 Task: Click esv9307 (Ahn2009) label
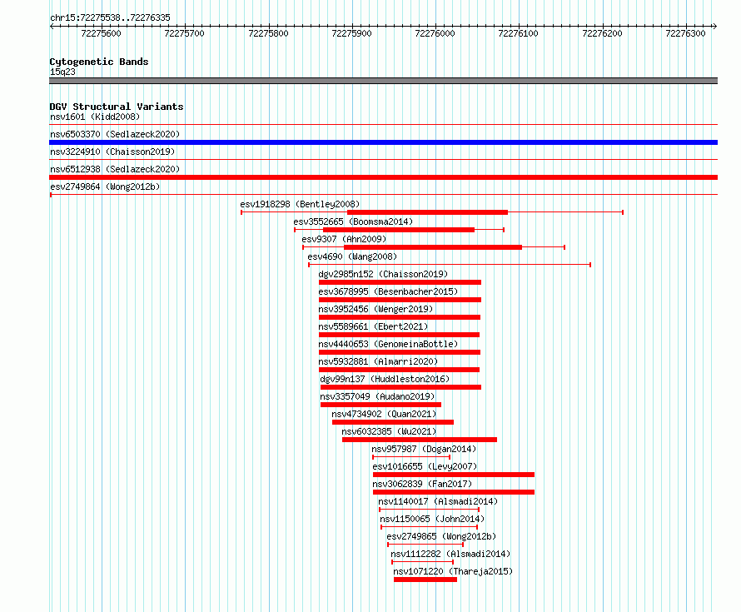344,239
